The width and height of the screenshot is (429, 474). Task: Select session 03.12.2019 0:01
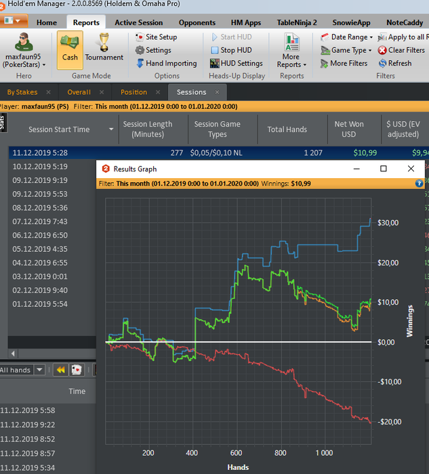(x=40, y=276)
